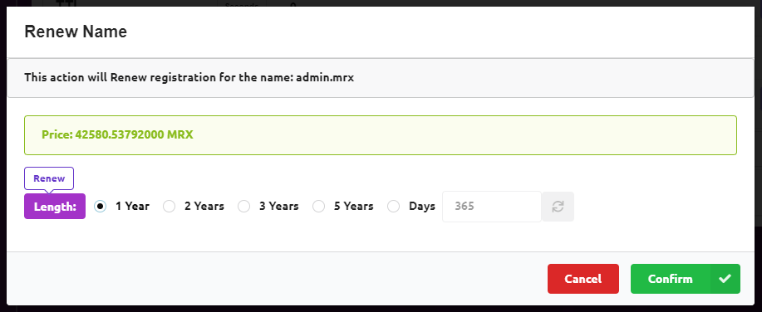Click the '1 Year' label text
The image size is (762, 312).
132,207
